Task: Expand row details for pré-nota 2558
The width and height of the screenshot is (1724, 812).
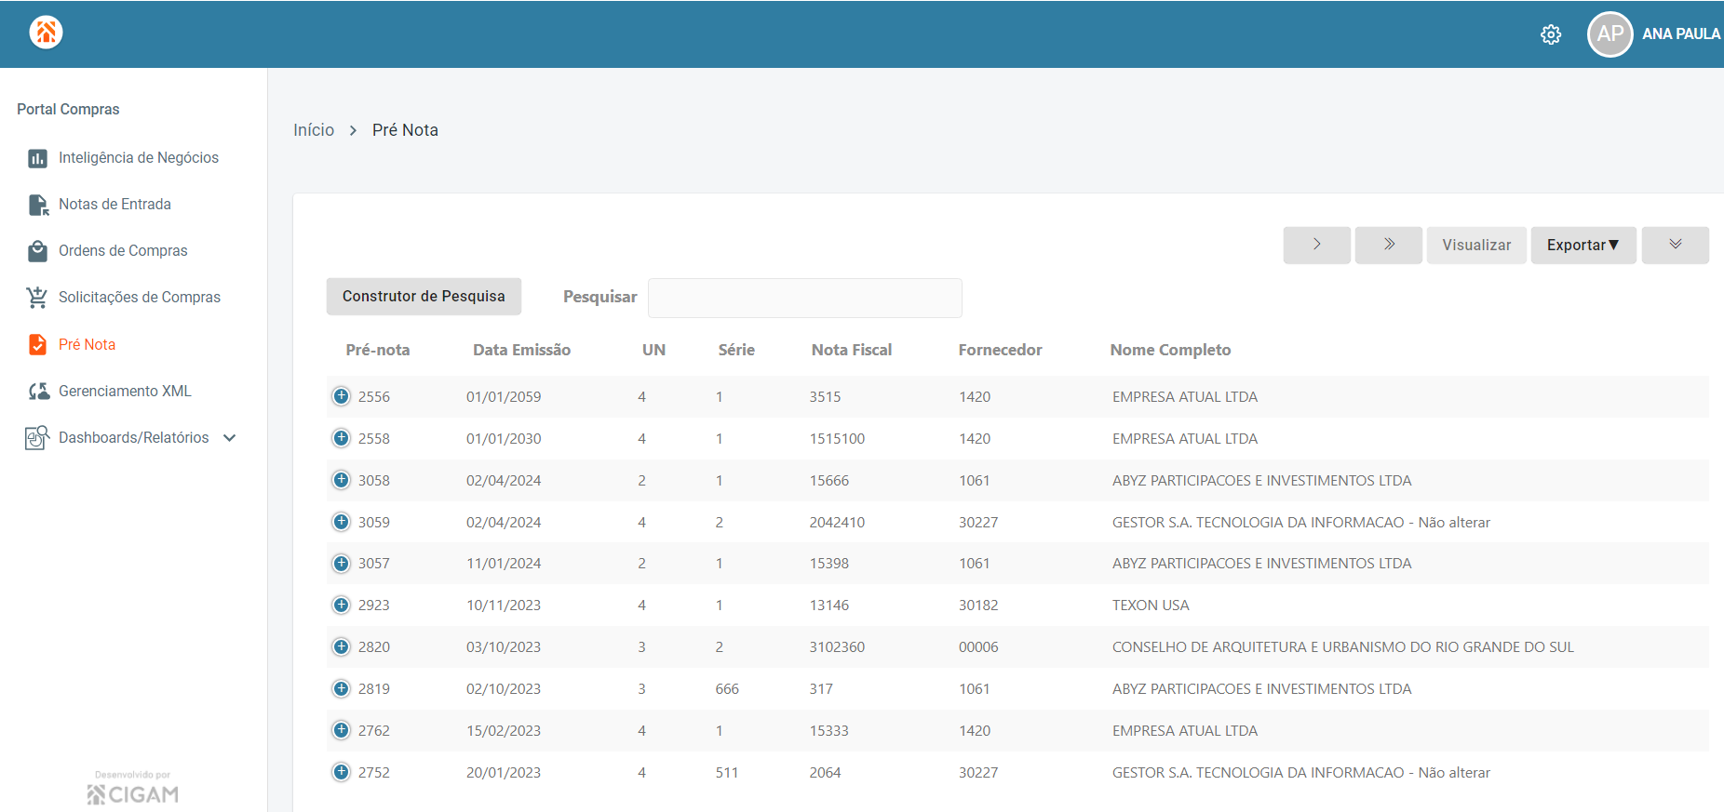Action: coord(342,438)
